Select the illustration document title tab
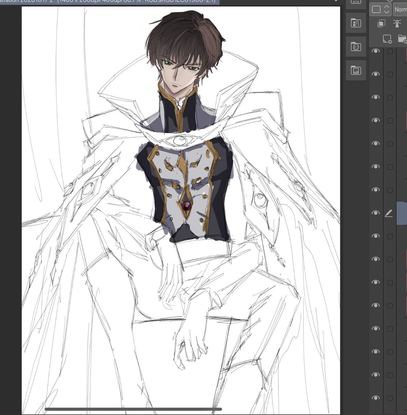This screenshot has width=407, height=415. point(109,2)
